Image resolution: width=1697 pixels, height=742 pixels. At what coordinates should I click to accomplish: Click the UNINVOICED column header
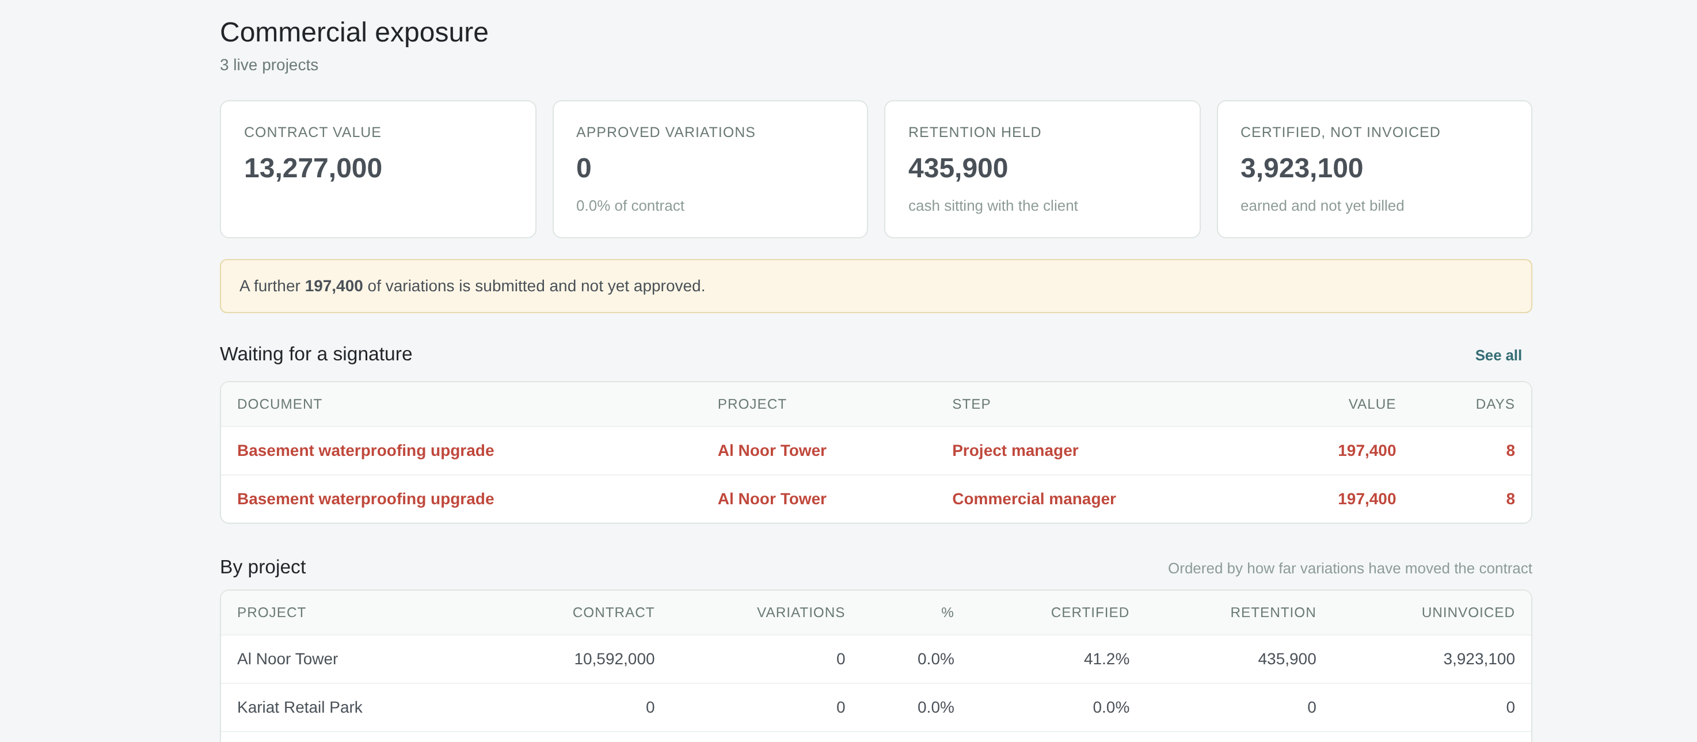1468,612
